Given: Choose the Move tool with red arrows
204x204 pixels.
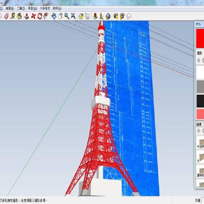Looking at the screenshot, I should pyautogui.click(x=33, y=16).
